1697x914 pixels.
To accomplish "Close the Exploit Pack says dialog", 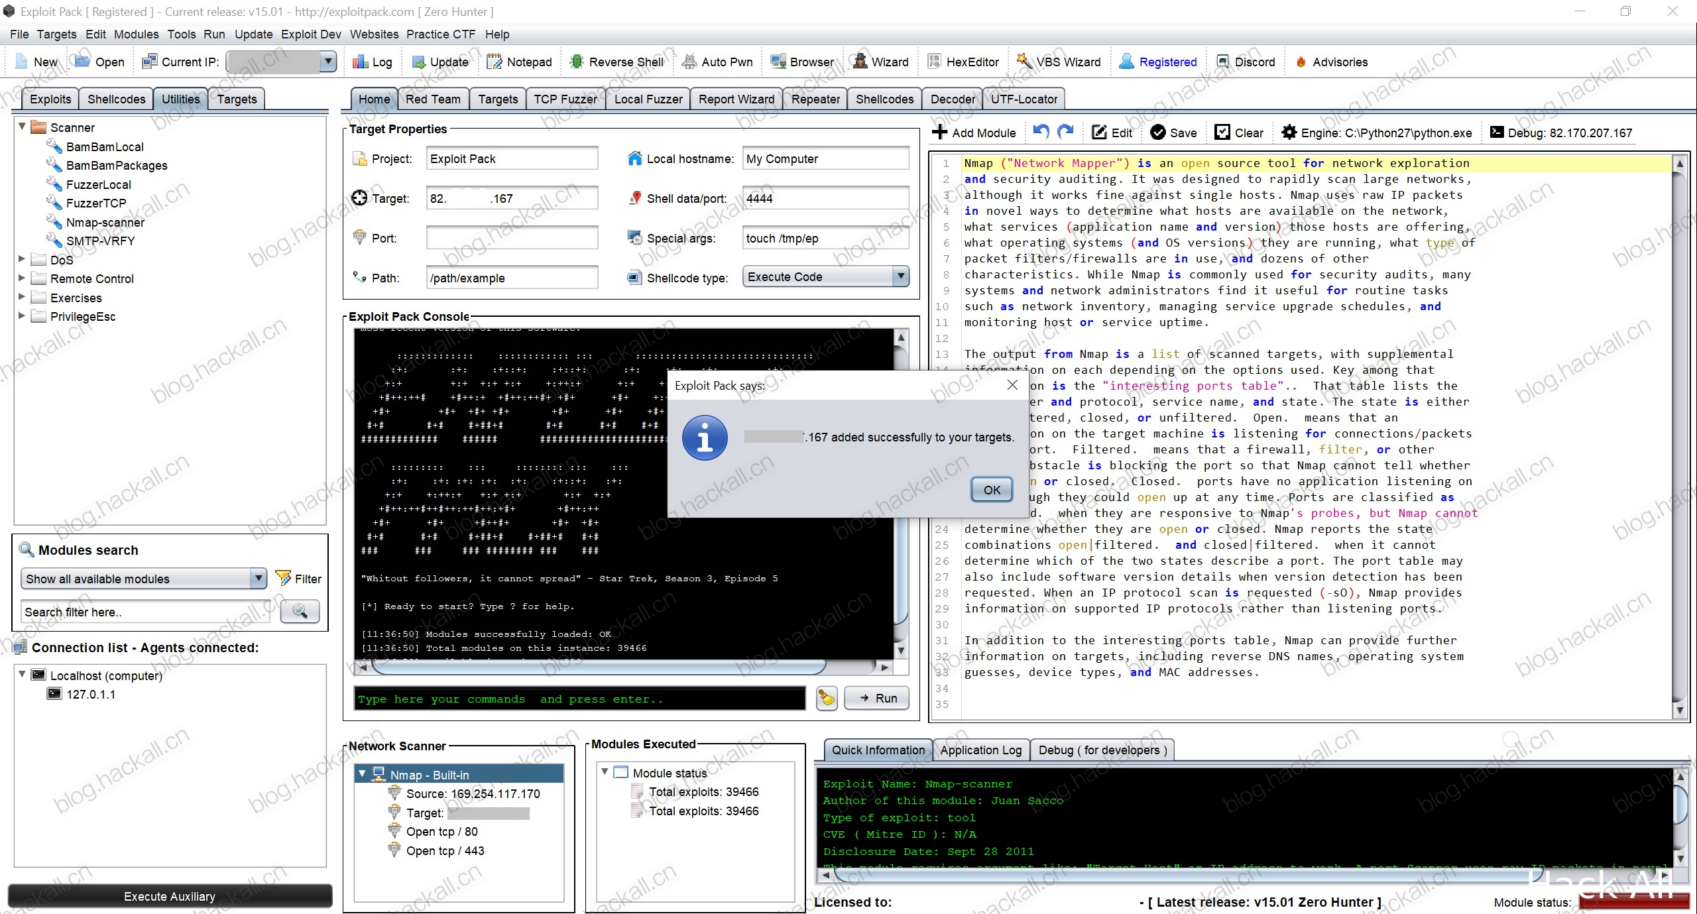I will click(1012, 385).
